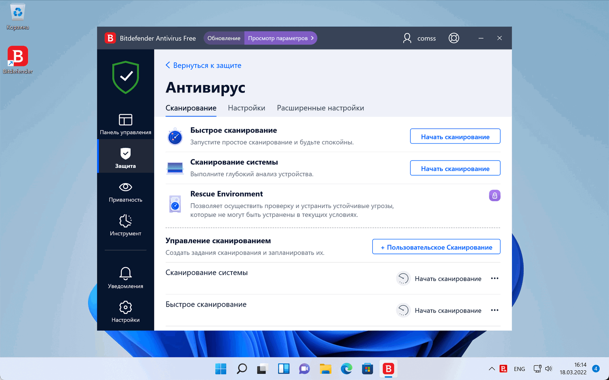Open the support lifebuoy icon
609x380 pixels.
tap(454, 38)
